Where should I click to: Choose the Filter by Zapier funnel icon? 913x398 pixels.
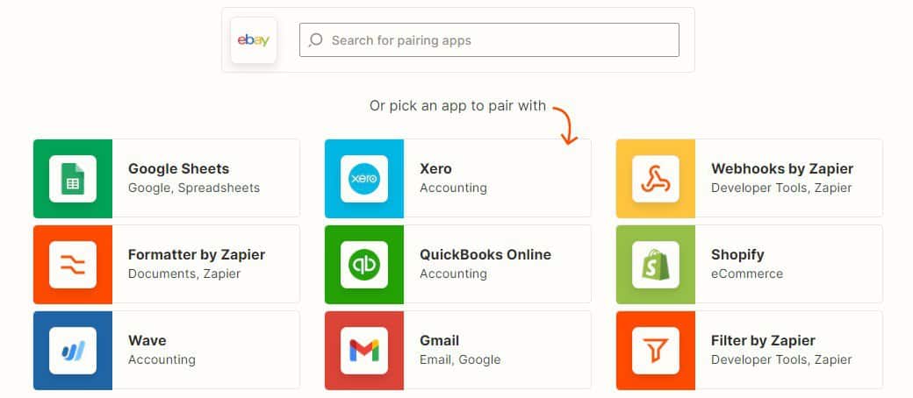point(656,351)
